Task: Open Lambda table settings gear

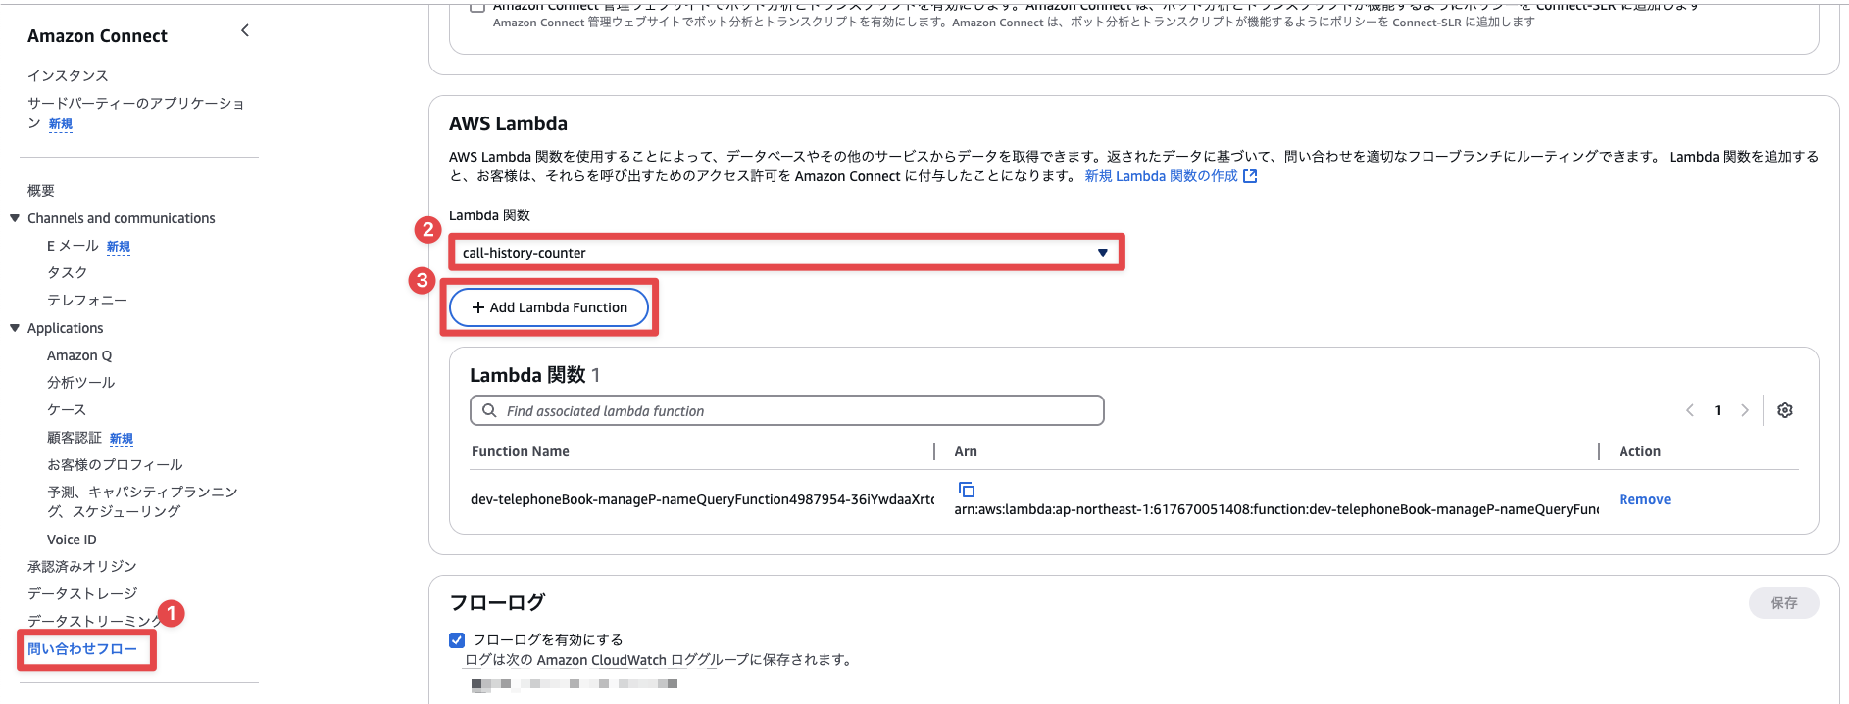Action: point(1785,410)
